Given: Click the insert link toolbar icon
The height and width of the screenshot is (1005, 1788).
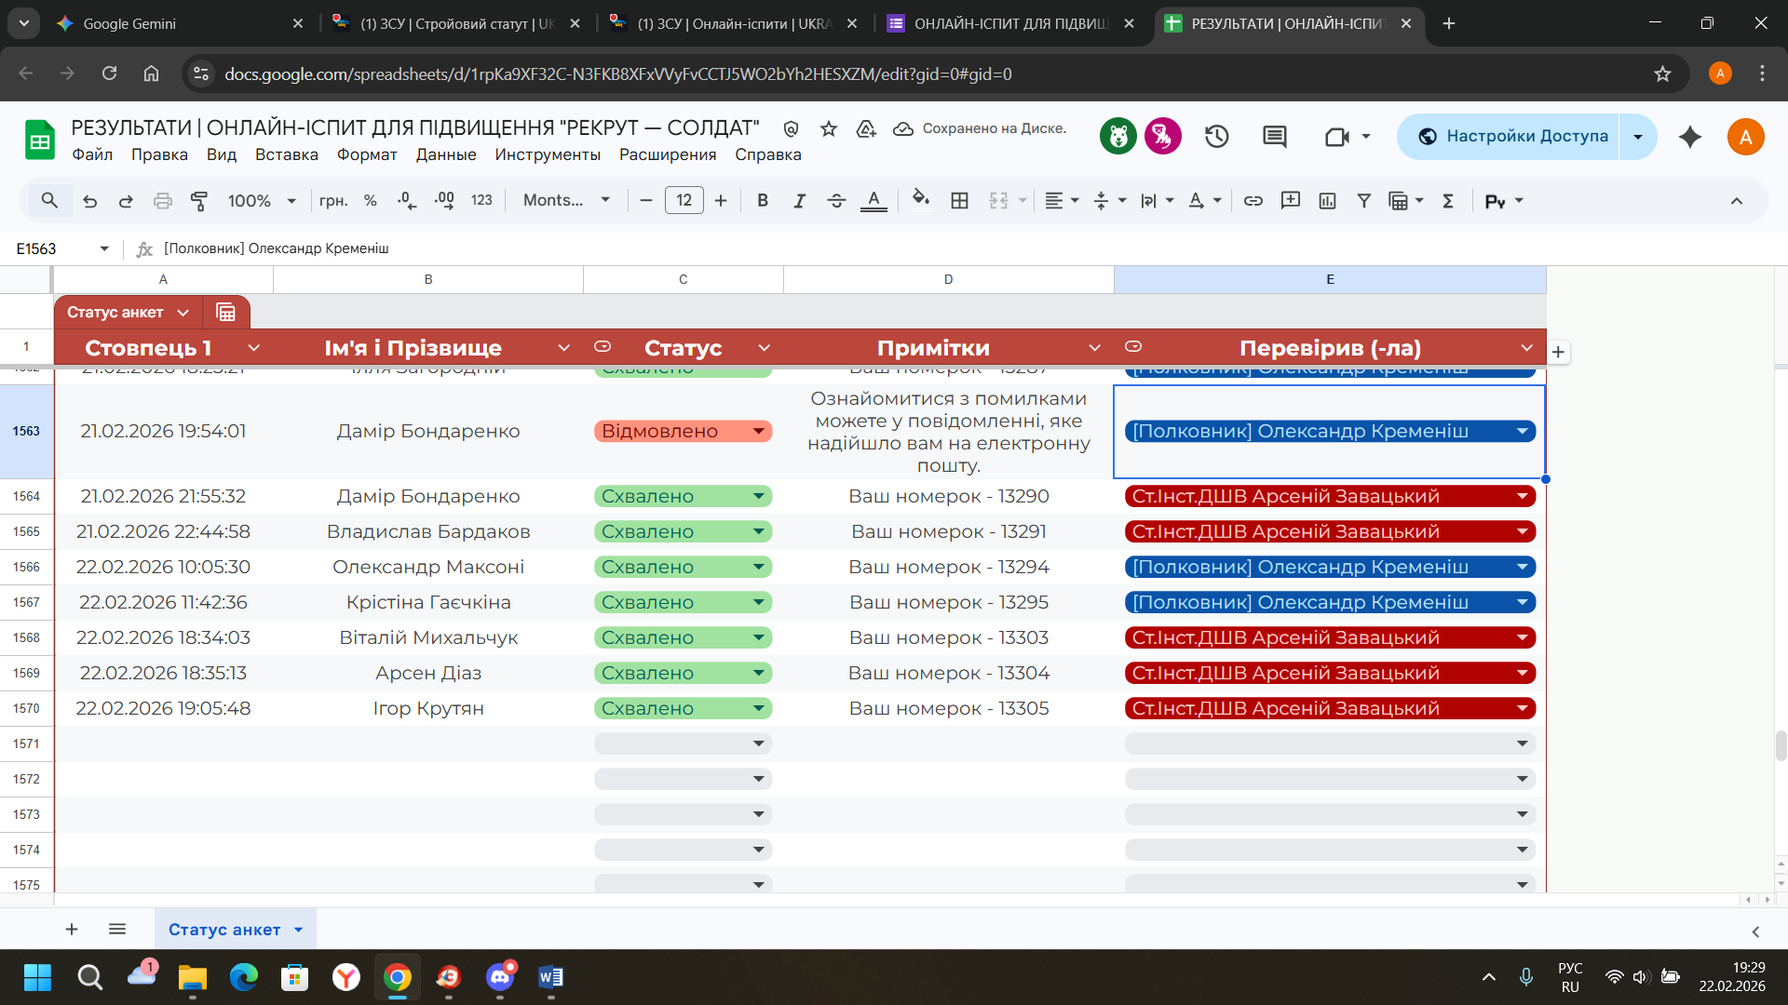Looking at the screenshot, I should (1253, 200).
